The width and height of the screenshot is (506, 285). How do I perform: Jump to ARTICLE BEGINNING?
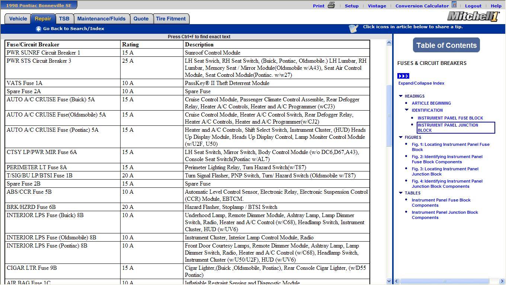[431, 103]
